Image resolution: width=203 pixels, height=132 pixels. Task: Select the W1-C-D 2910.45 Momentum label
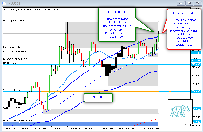pyautogui.click(x=18, y=121)
